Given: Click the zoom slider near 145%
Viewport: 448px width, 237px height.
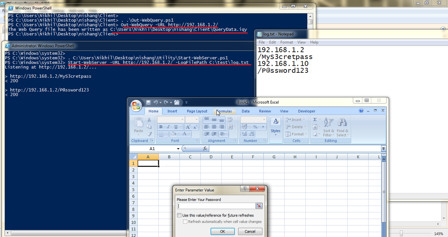Looking at the screenshot, I should [401, 233].
